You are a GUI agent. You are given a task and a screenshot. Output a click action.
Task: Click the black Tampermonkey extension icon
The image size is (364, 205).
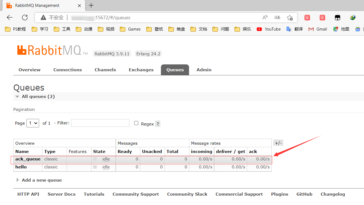coord(338,18)
